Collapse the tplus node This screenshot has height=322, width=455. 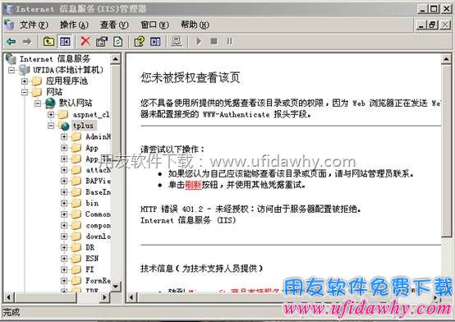pos(51,126)
